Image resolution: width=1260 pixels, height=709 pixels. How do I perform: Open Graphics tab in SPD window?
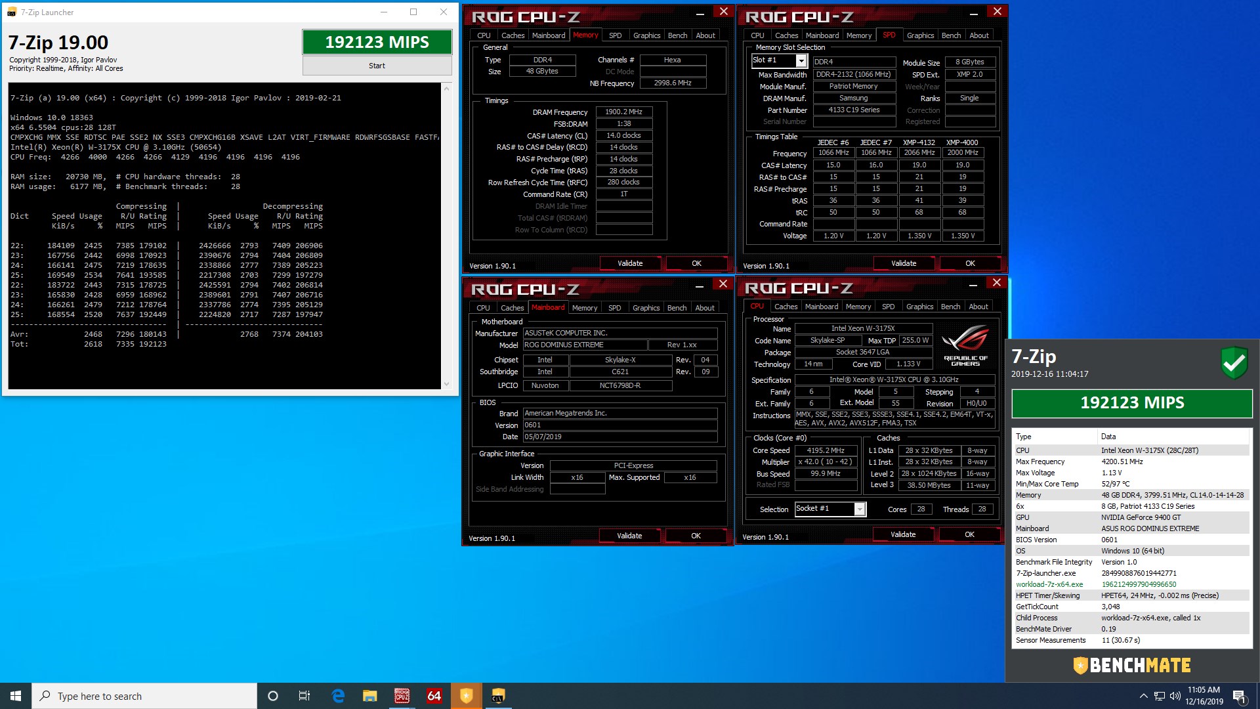(920, 35)
